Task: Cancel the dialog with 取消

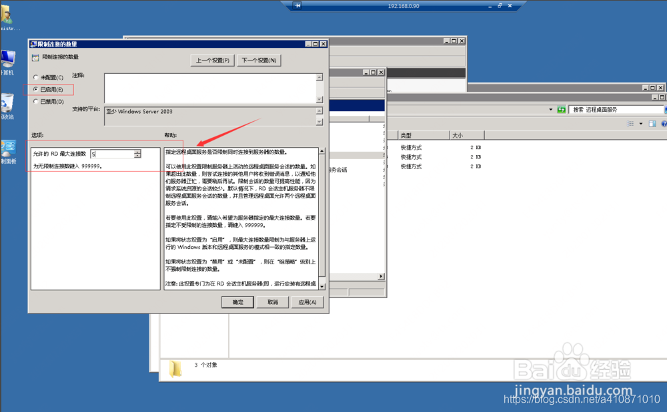Action: pyautogui.click(x=273, y=302)
